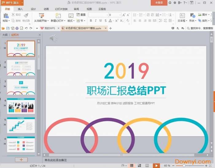
Task: Click the speaker audio icon above slide
Action: pos(53,38)
